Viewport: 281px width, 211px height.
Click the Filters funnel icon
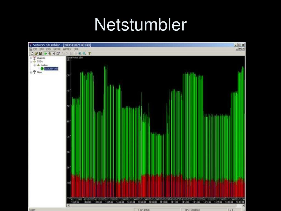pyautogui.click(x=34, y=72)
